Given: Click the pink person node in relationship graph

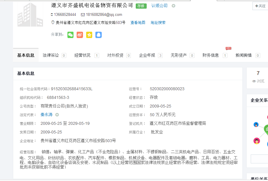Looking at the screenshot, I should 256,141.
